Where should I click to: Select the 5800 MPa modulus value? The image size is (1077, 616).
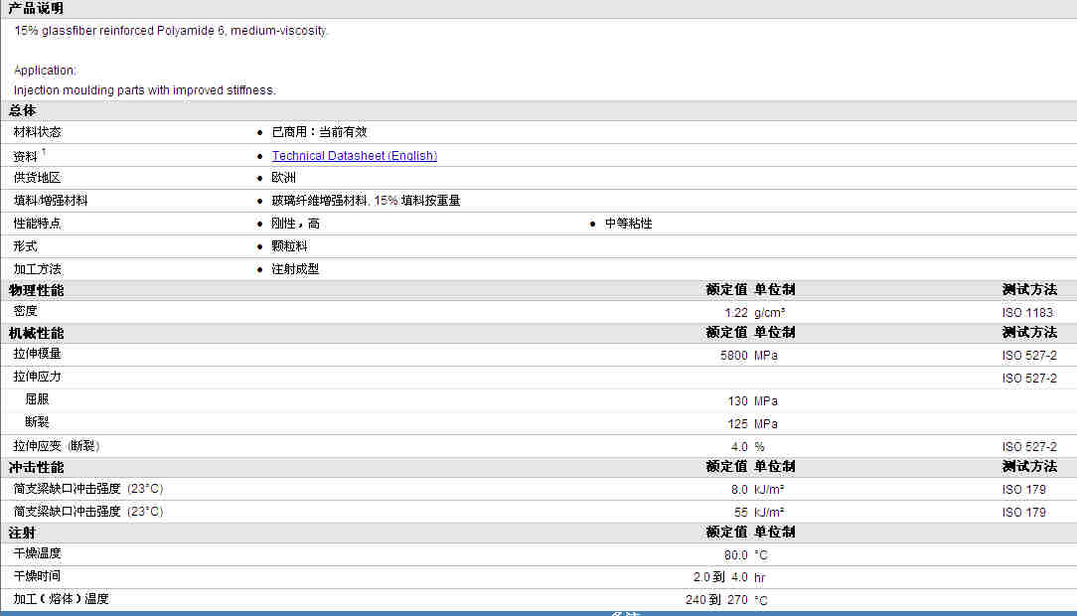pos(749,355)
